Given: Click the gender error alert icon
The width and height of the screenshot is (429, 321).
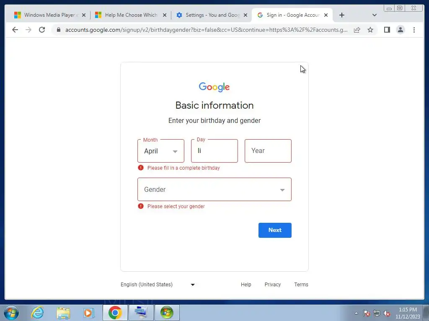Looking at the screenshot, I should coord(141,206).
